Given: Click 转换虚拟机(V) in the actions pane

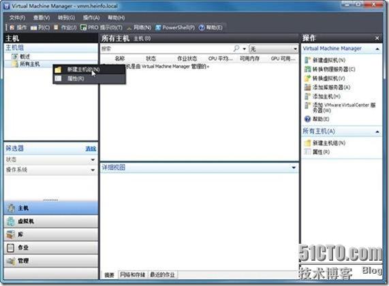Looking at the screenshot, I should (x=325, y=78).
